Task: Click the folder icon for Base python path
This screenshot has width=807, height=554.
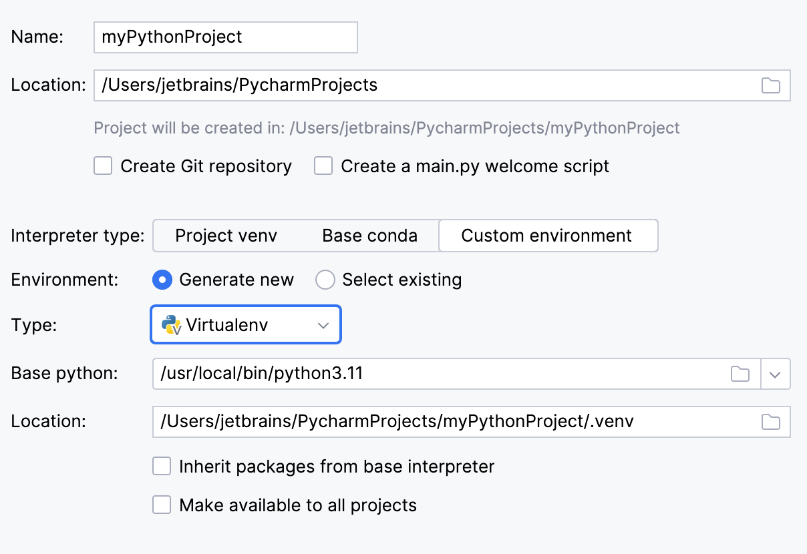Action: coord(740,374)
